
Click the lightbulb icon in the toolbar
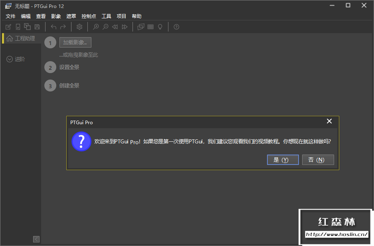pyautogui.click(x=160, y=27)
